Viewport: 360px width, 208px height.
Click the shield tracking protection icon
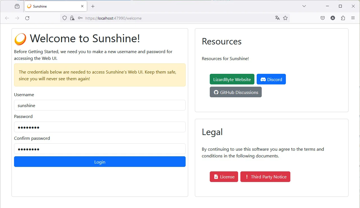click(65, 18)
